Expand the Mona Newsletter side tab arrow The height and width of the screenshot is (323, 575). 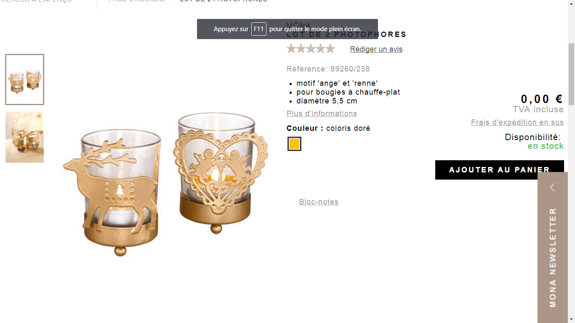click(552, 188)
